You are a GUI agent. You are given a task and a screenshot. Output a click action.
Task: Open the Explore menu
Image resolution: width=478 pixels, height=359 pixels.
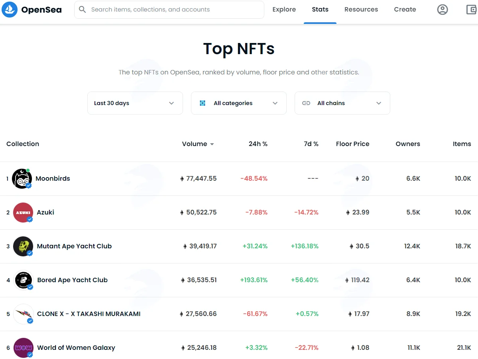pos(284,10)
